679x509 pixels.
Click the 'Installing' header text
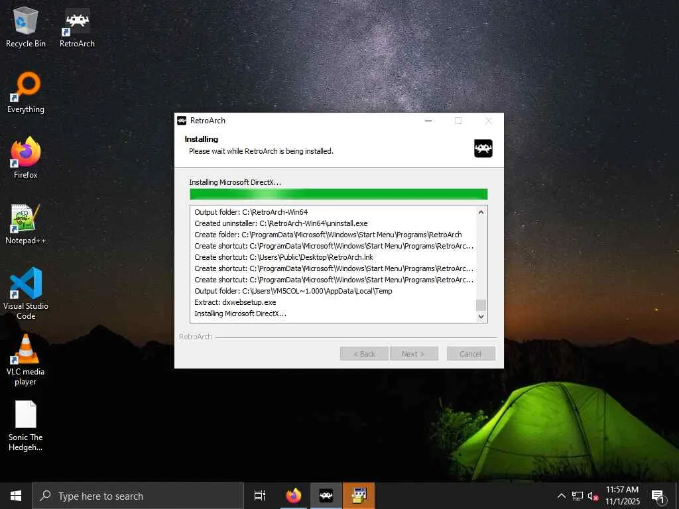202,139
